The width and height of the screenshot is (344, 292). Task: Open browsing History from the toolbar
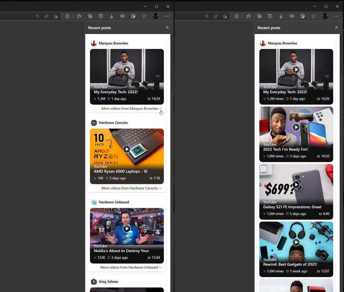pos(101,16)
